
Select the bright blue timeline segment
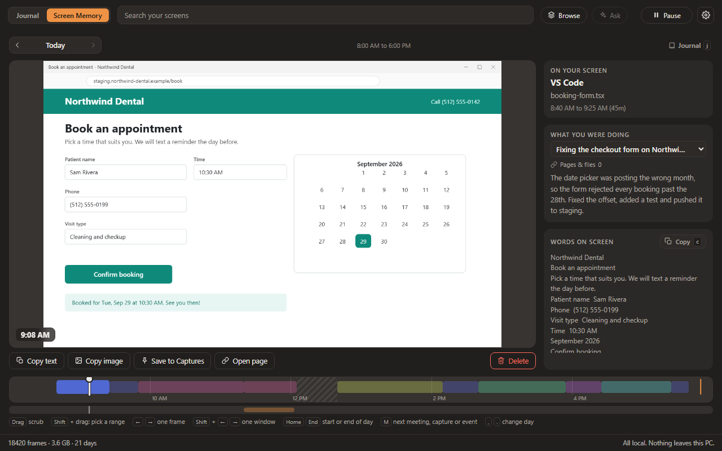point(83,387)
